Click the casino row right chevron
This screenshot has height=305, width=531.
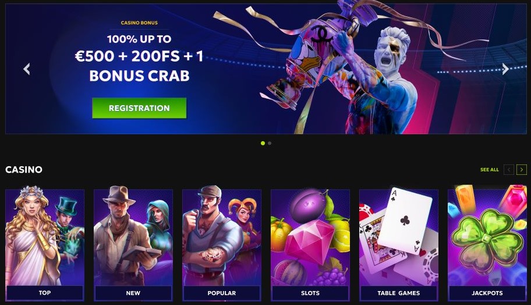[x=522, y=170]
